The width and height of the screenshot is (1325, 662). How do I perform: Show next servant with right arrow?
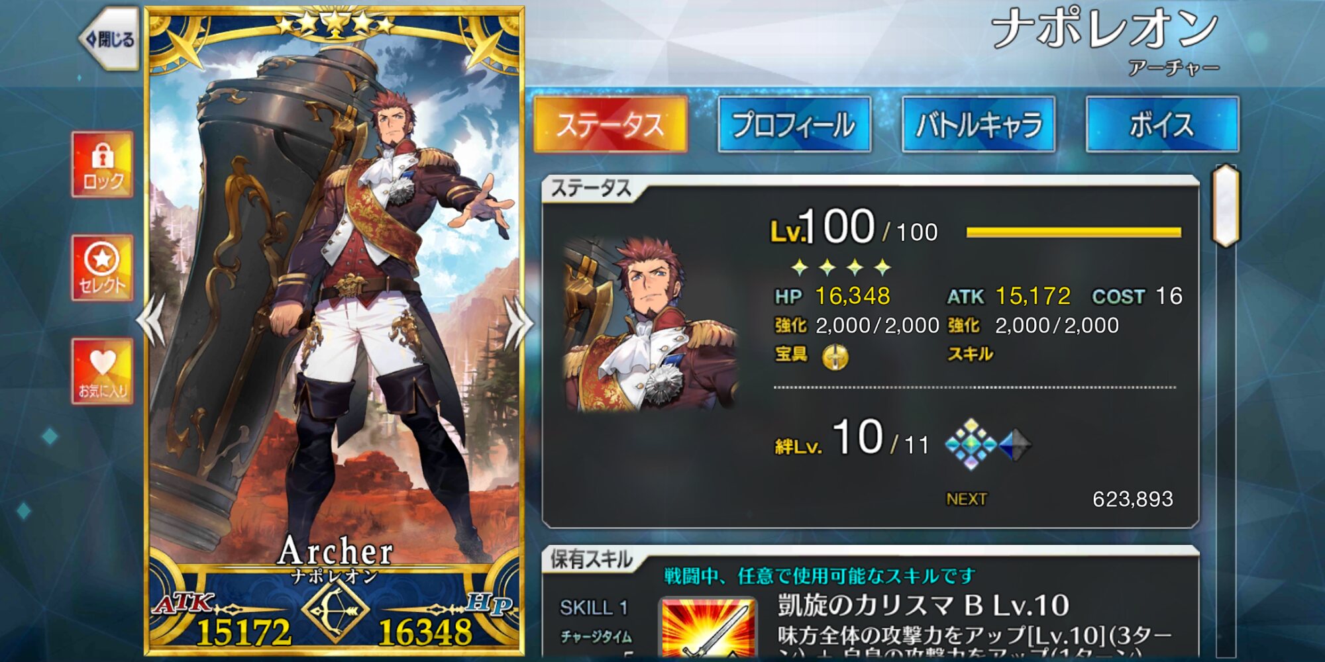[517, 322]
